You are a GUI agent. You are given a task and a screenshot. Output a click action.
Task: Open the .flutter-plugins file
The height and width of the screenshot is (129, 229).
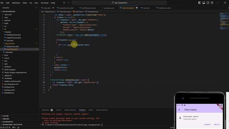pyautogui.click(x=10, y=70)
